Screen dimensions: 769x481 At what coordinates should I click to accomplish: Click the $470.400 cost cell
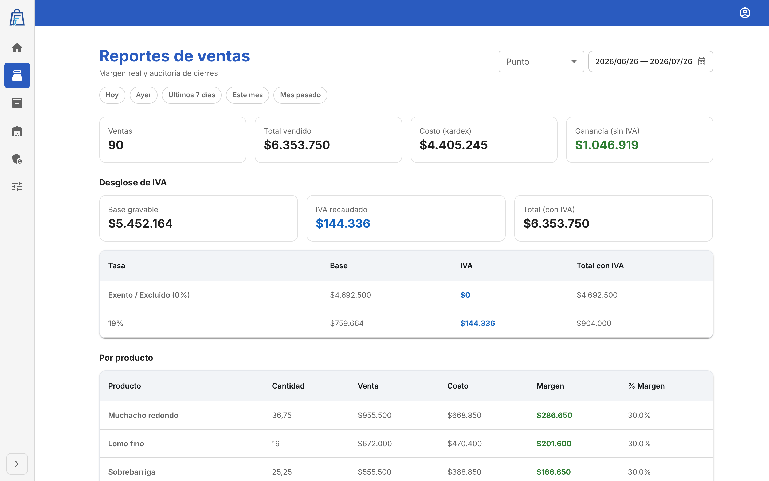[465, 444]
